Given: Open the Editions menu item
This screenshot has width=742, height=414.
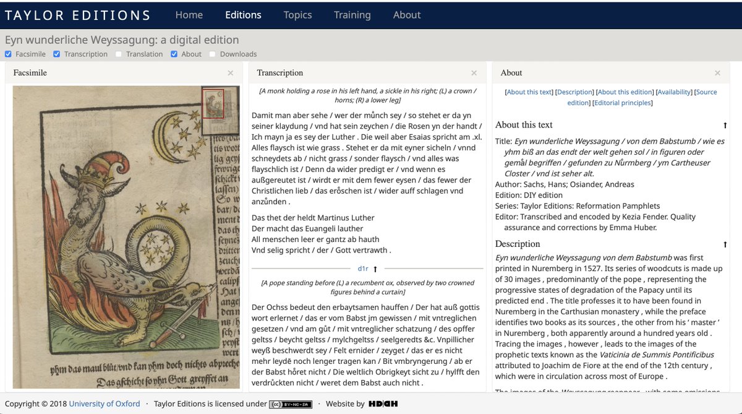Looking at the screenshot, I should point(243,15).
